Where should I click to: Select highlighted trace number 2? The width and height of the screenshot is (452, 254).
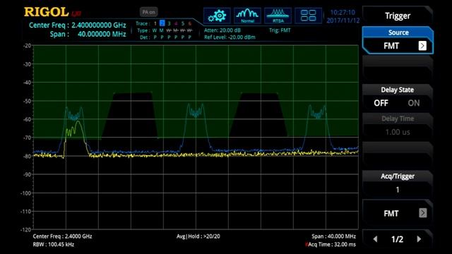pos(162,23)
